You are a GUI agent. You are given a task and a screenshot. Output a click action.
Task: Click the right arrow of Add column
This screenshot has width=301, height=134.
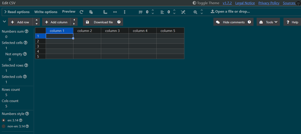pos(74,24)
